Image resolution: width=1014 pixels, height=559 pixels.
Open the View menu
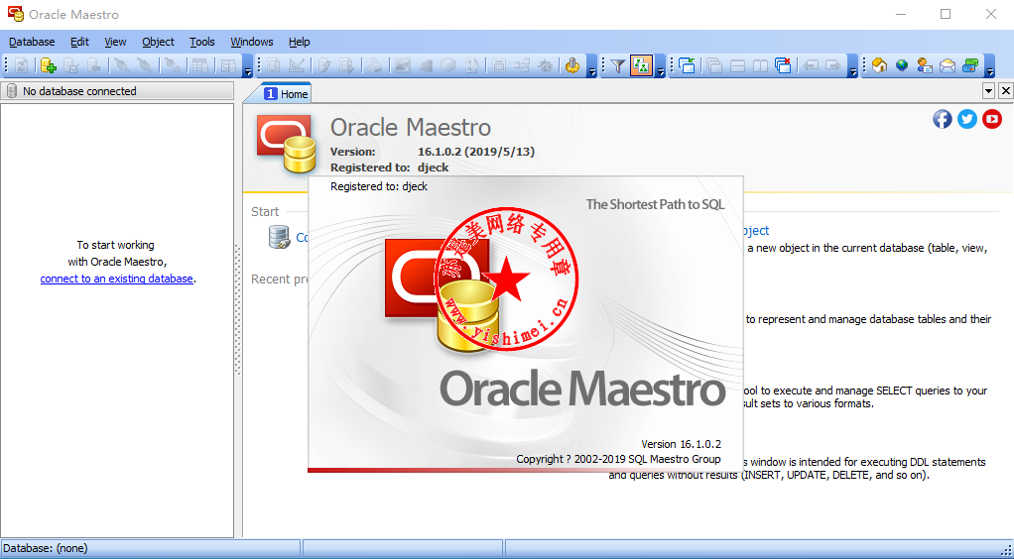click(x=115, y=42)
